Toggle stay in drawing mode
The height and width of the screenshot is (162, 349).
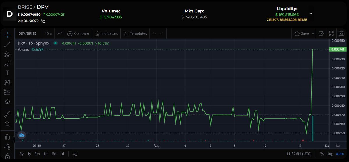point(8,146)
